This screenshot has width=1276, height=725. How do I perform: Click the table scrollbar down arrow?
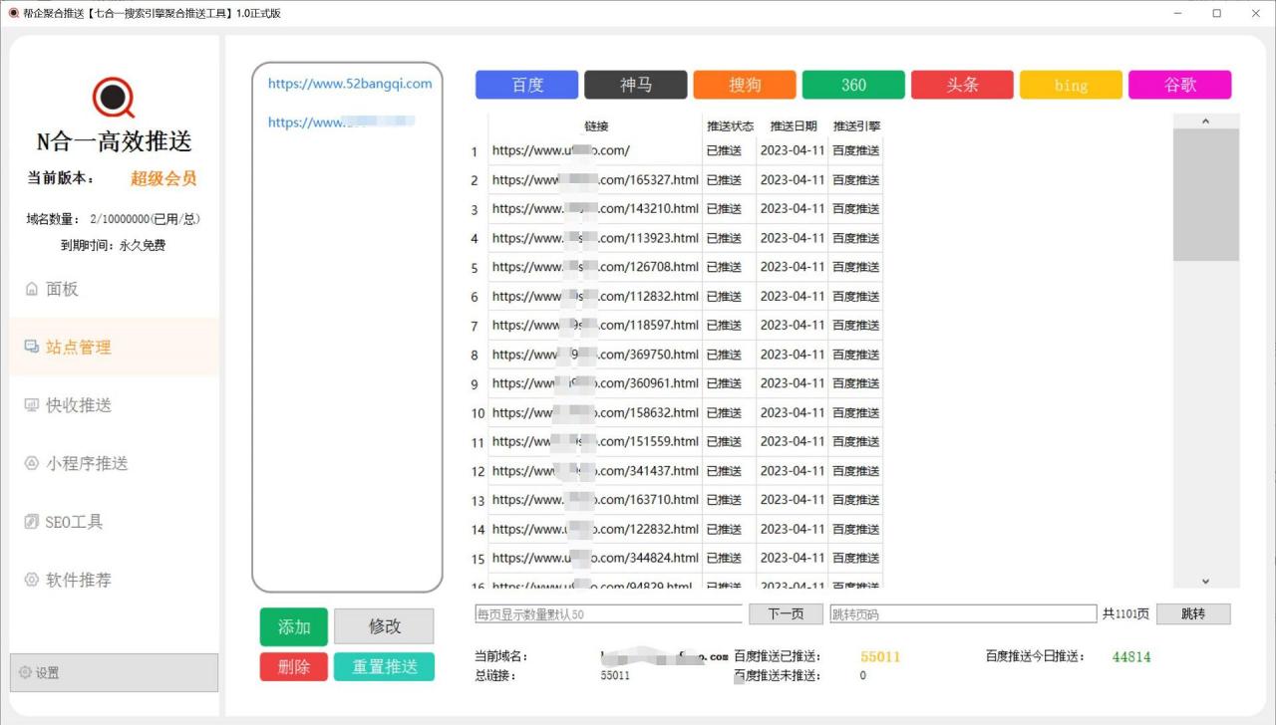(1206, 581)
